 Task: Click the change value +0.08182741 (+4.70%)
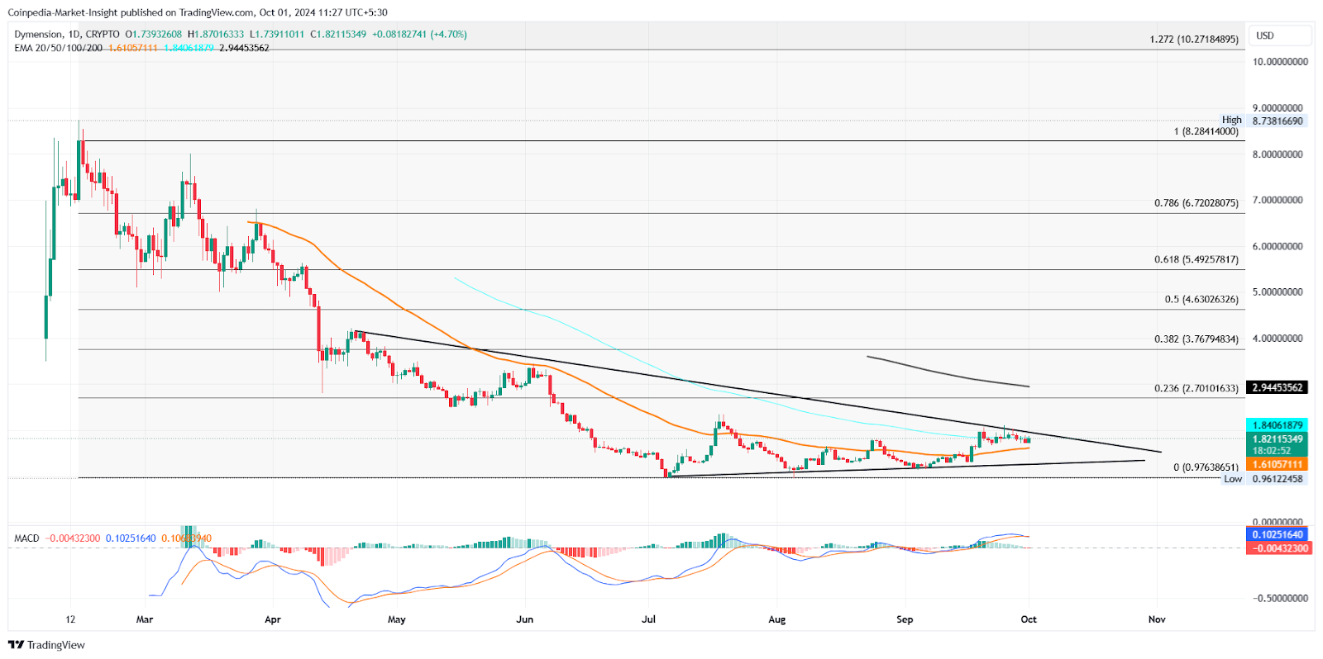tap(419, 35)
